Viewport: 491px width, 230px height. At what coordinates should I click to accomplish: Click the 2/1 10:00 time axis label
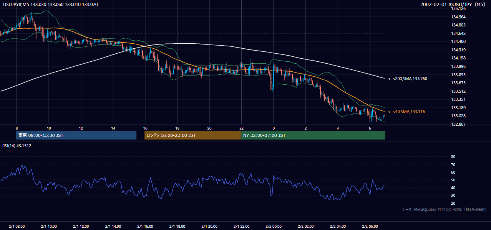(x=49, y=227)
